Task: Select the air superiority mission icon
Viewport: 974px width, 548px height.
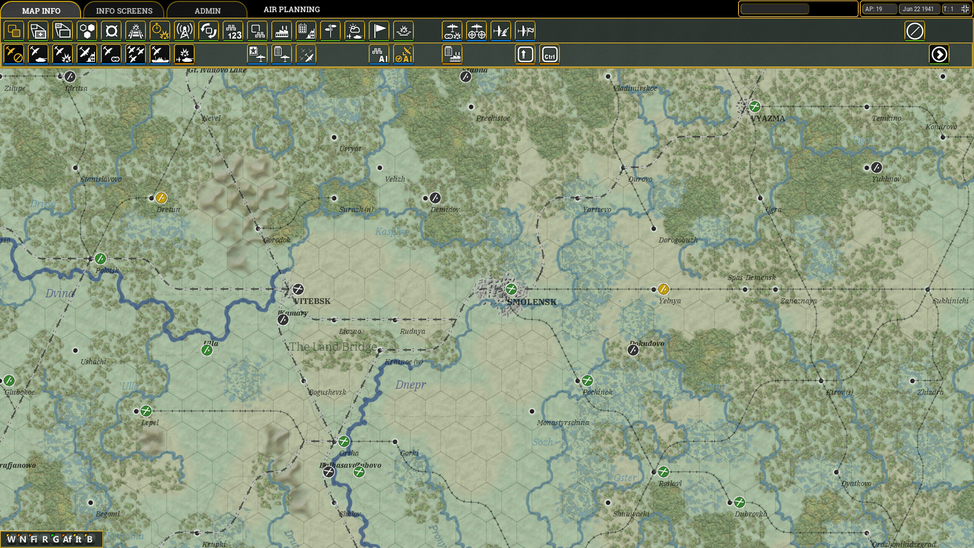Action: 135,54
